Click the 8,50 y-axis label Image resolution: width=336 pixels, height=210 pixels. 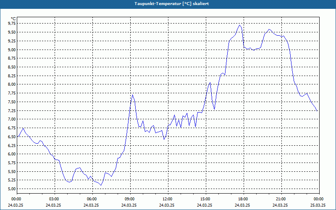click(x=12, y=67)
